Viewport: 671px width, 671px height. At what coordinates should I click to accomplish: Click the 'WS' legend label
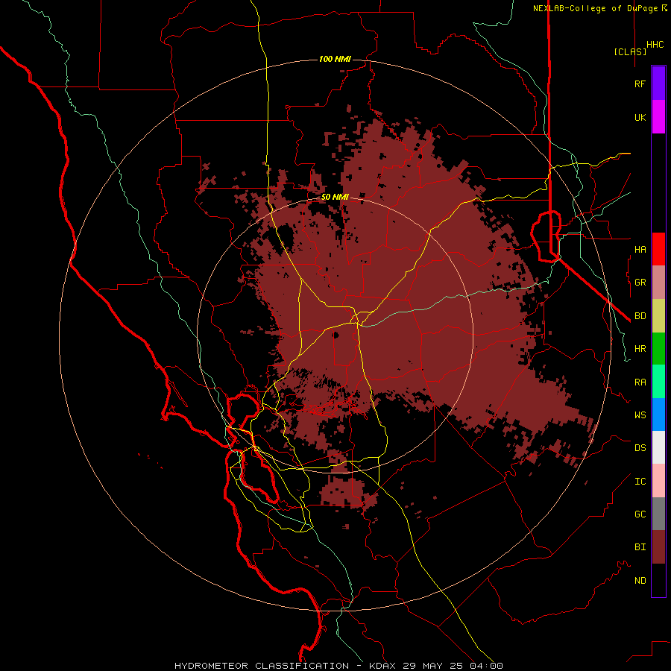[x=640, y=415]
